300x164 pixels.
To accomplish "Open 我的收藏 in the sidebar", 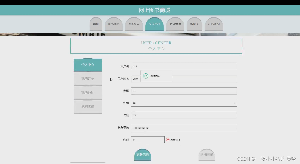I will (88, 107).
